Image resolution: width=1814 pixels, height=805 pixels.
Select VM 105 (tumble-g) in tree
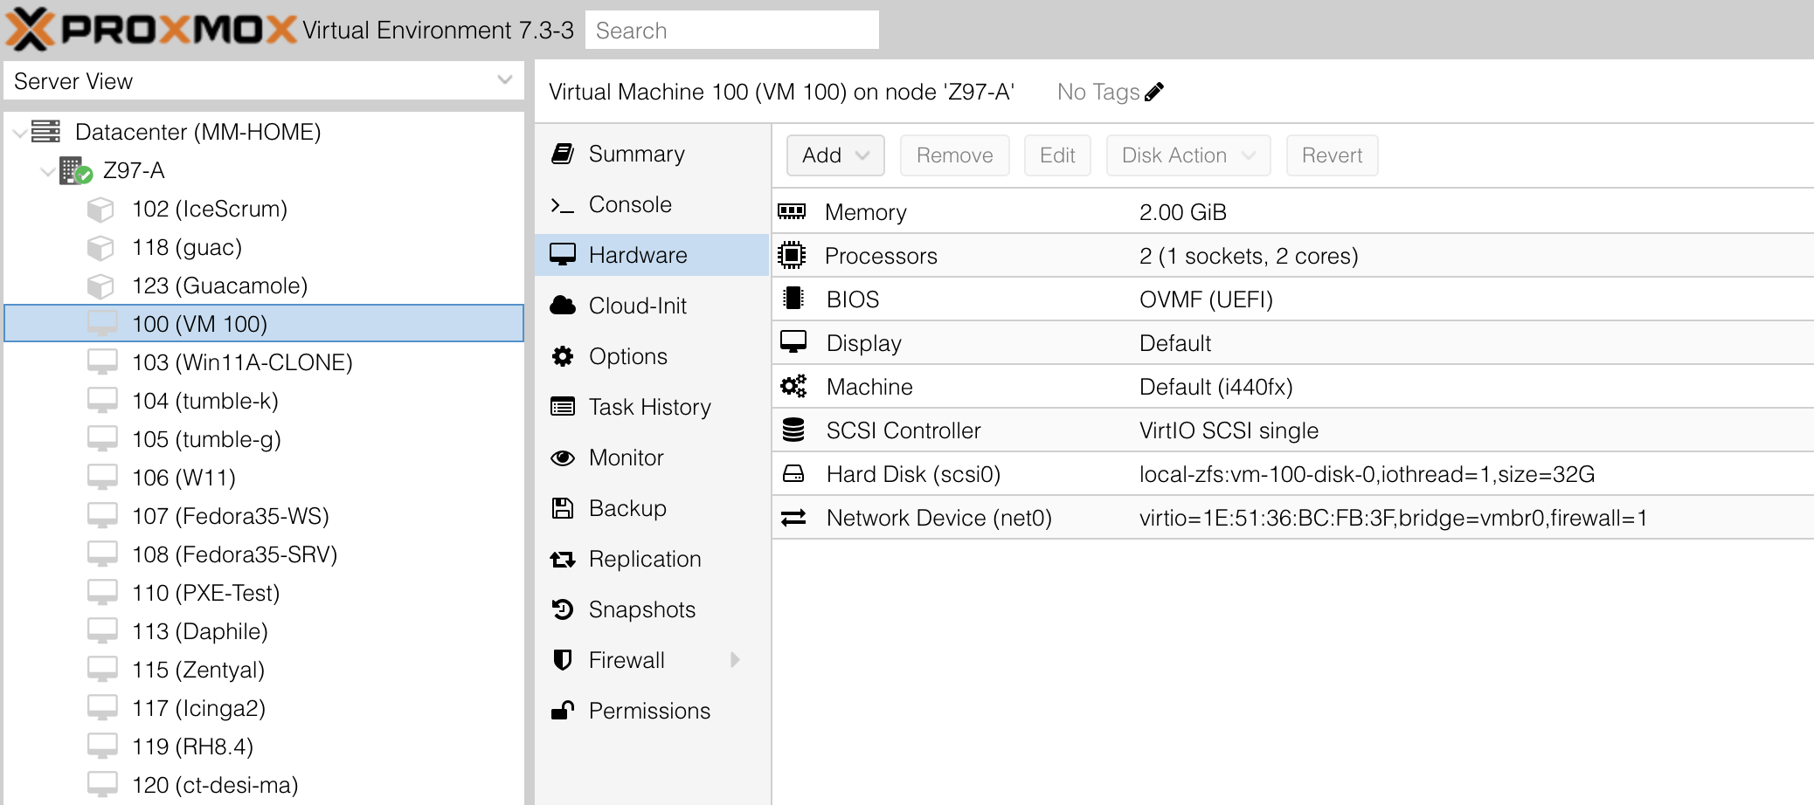tap(264, 439)
